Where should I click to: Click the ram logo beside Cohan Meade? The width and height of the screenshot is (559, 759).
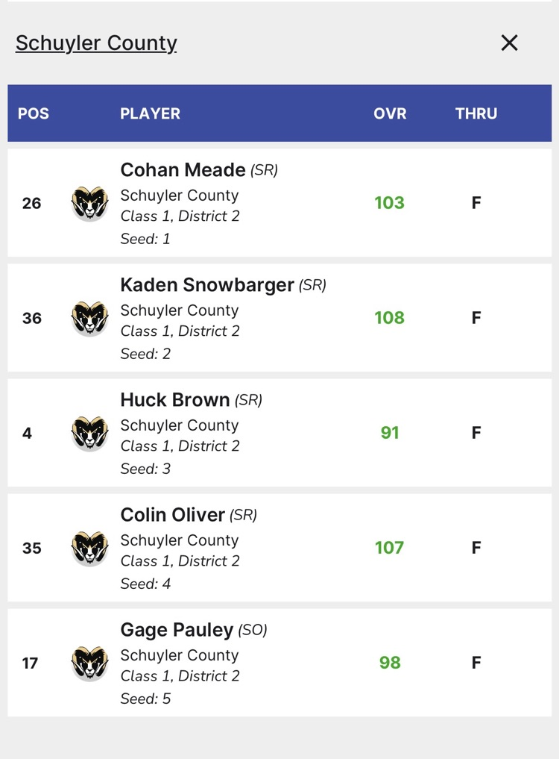pyautogui.click(x=89, y=203)
